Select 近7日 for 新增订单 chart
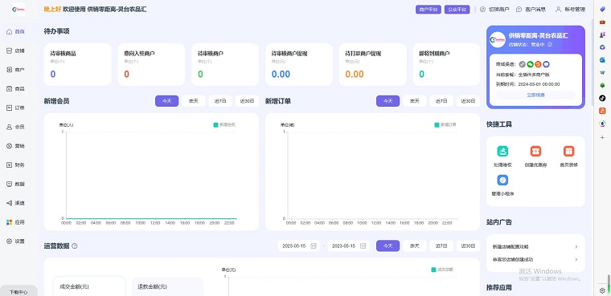The height and width of the screenshot is (296, 611). 441,101
